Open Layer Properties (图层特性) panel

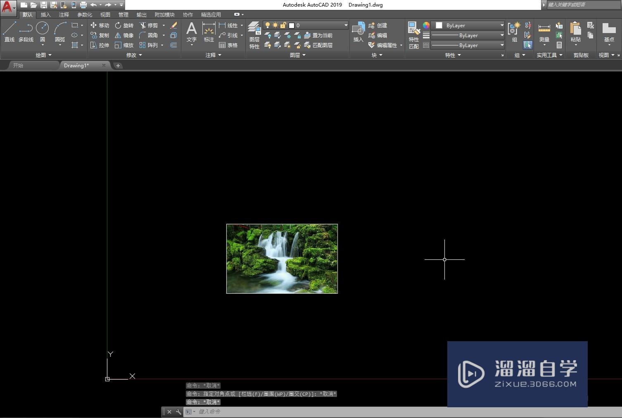click(x=254, y=35)
